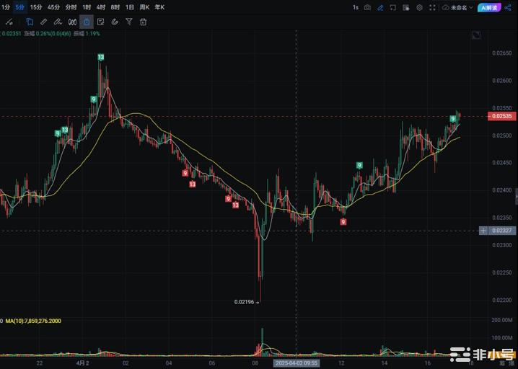The height and width of the screenshot is (369, 518).
Task: Open the 1s refresh interval selector
Action: (x=355, y=7)
